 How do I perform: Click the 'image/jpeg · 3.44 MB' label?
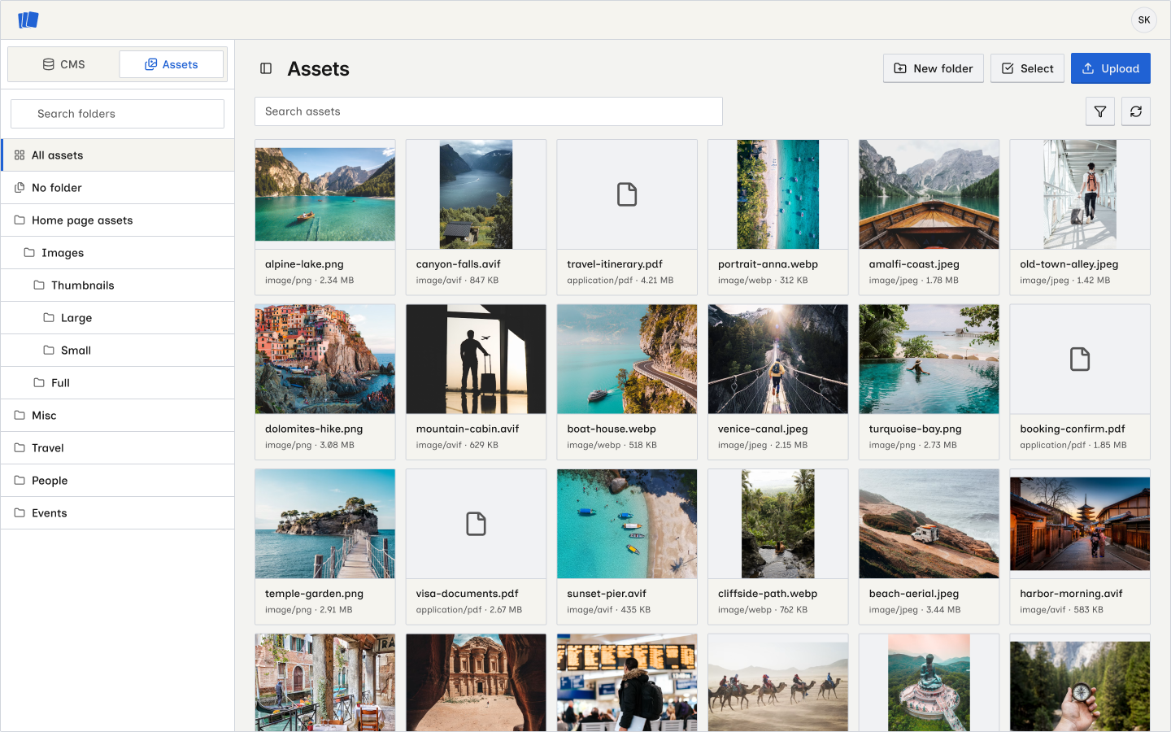[915, 610]
